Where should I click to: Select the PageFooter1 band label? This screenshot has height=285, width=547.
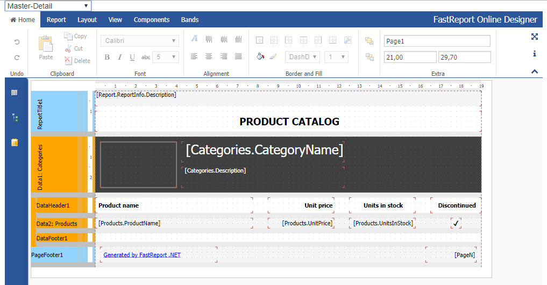(47, 255)
